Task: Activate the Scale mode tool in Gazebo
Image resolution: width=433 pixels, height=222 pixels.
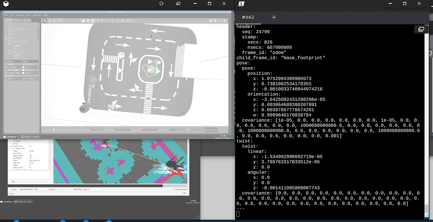Action: point(59,21)
